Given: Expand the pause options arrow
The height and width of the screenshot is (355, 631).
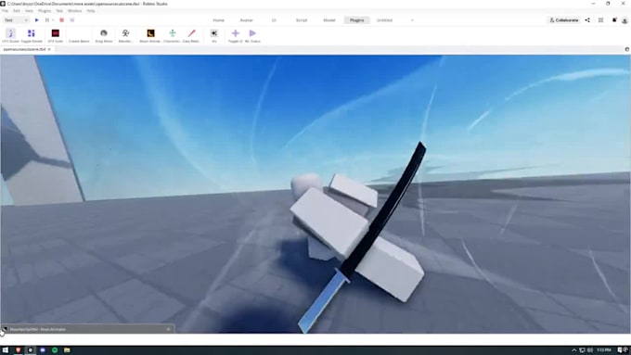Looking at the screenshot, I should (x=53, y=20).
